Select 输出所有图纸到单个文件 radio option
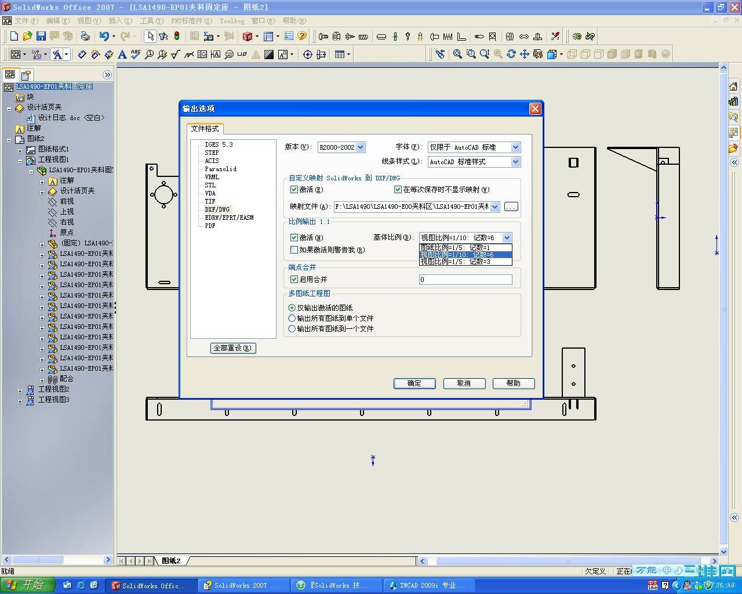742x594 pixels. click(292, 318)
